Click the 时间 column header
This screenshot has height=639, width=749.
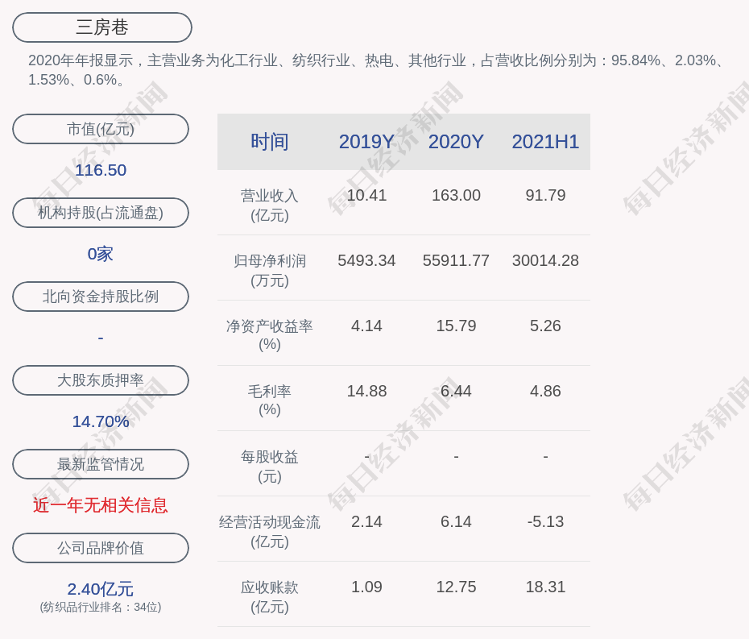pos(270,142)
